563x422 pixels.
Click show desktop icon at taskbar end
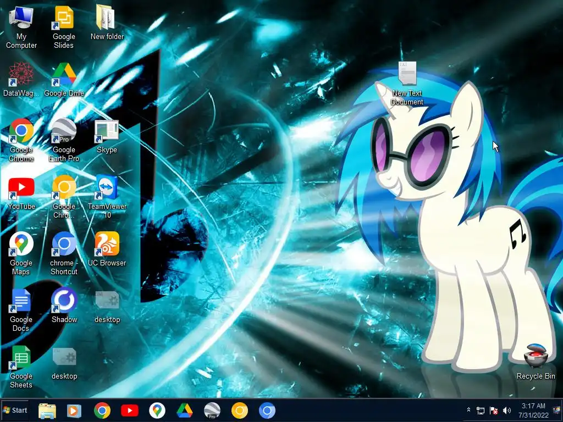coord(558,410)
